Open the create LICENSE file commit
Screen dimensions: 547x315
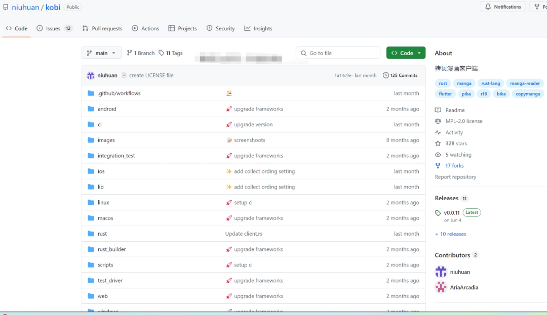(x=151, y=75)
